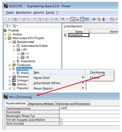Click the undo arrow icon

point(63,19)
